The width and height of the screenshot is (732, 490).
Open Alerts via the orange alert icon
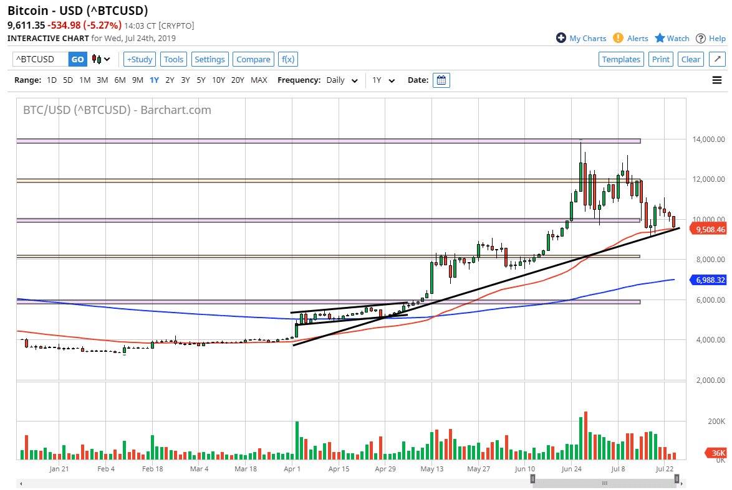pyautogui.click(x=618, y=38)
